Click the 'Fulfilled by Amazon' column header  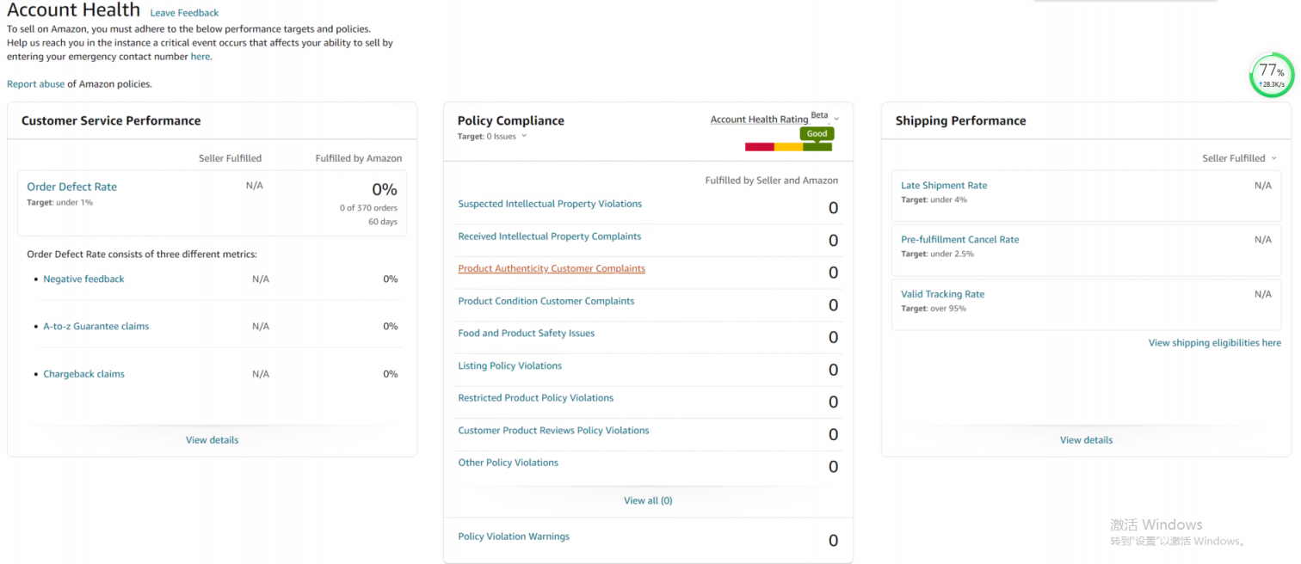coord(358,158)
